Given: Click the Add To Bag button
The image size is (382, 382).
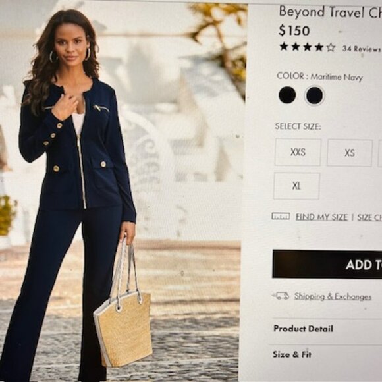Looking at the screenshot, I should pos(327,264).
